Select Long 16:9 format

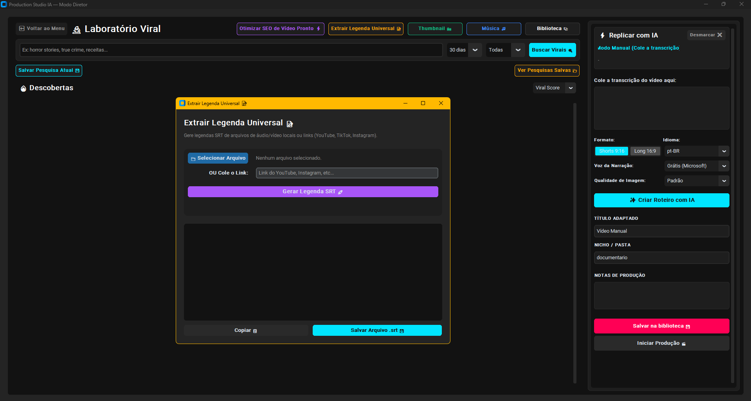tap(645, 151)
